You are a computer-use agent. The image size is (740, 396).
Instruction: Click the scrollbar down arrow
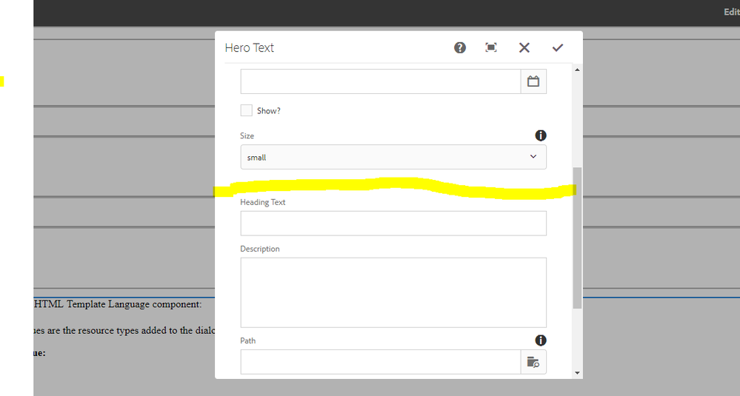coord(577,373)
